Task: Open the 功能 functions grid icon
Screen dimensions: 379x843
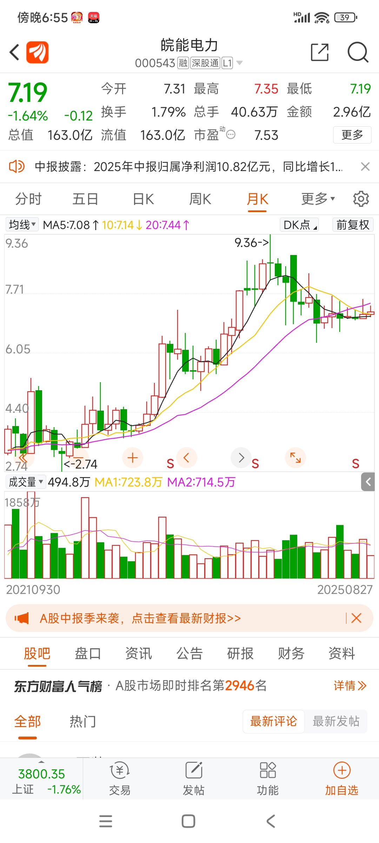Action: [x=268, y=778]
